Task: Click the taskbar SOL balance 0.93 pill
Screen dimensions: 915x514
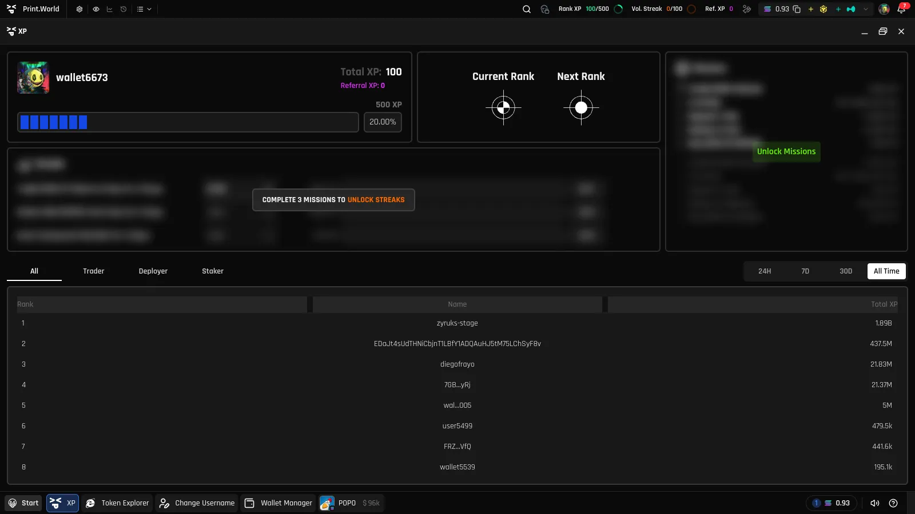Action: 832,503
